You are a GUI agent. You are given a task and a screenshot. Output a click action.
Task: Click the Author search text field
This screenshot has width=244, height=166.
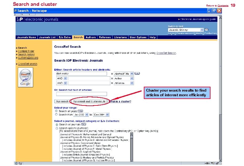[x=89, y=78]
